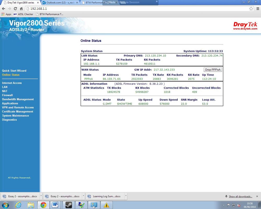Click the DrayTek logo
Screen dimensions: 261x209
(245, 26)
